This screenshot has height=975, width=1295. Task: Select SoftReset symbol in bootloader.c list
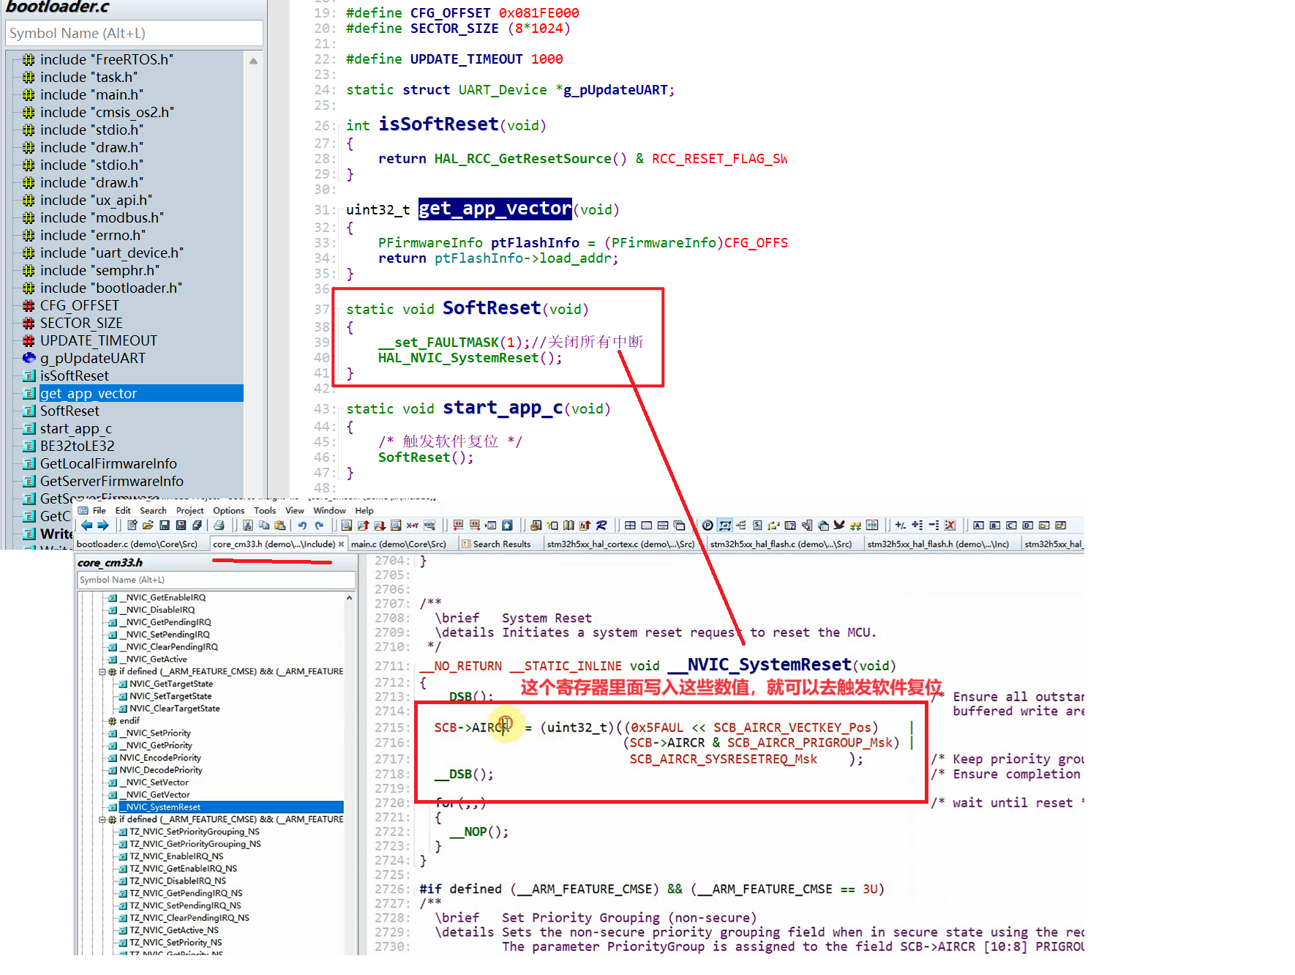click(x=70, y=411)
